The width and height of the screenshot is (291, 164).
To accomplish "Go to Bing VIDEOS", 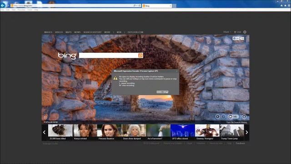I will point(59,32).
